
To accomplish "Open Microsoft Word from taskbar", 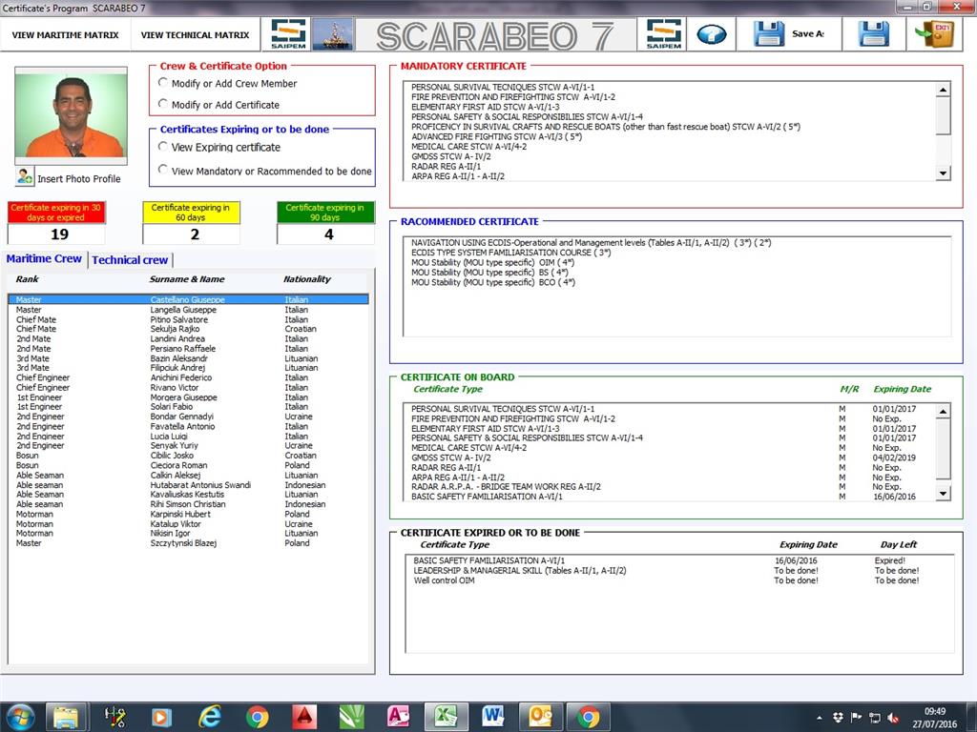I will tap(492, 717).
